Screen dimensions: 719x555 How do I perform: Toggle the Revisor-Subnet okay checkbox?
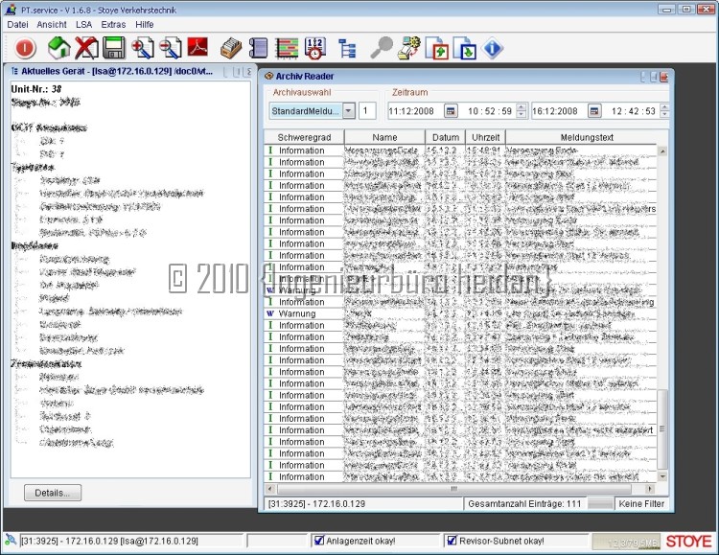click(452, 541)
